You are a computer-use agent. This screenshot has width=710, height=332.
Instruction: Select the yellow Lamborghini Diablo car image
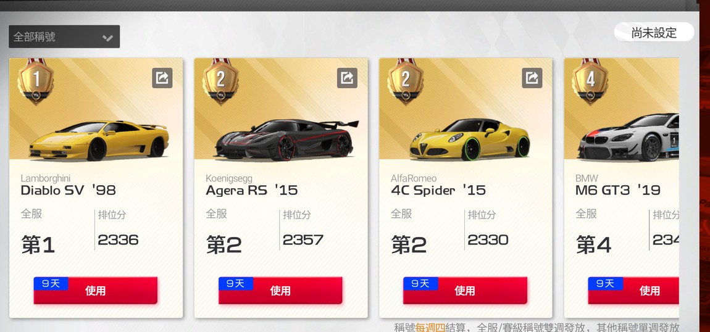[99, 140]
